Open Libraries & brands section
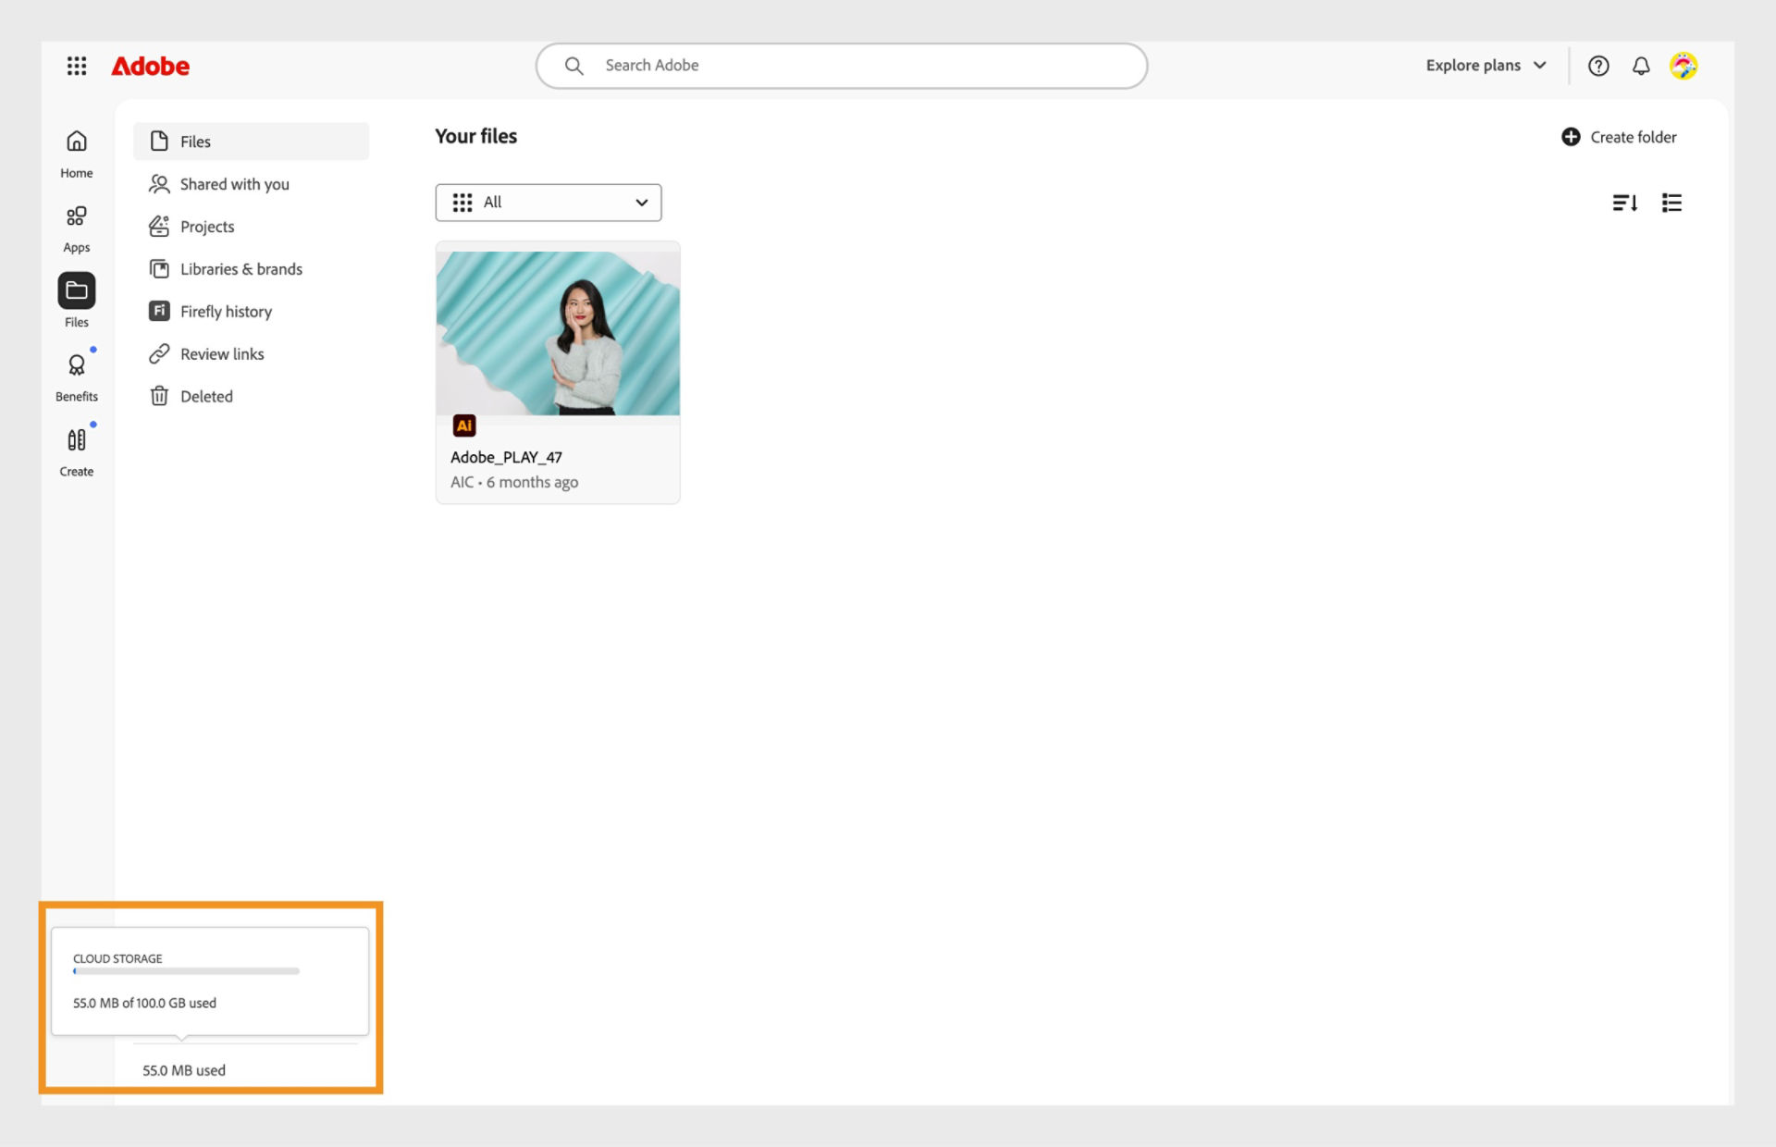The height and width of the screenshot is (1147, 1776). (x=241, y=268)
